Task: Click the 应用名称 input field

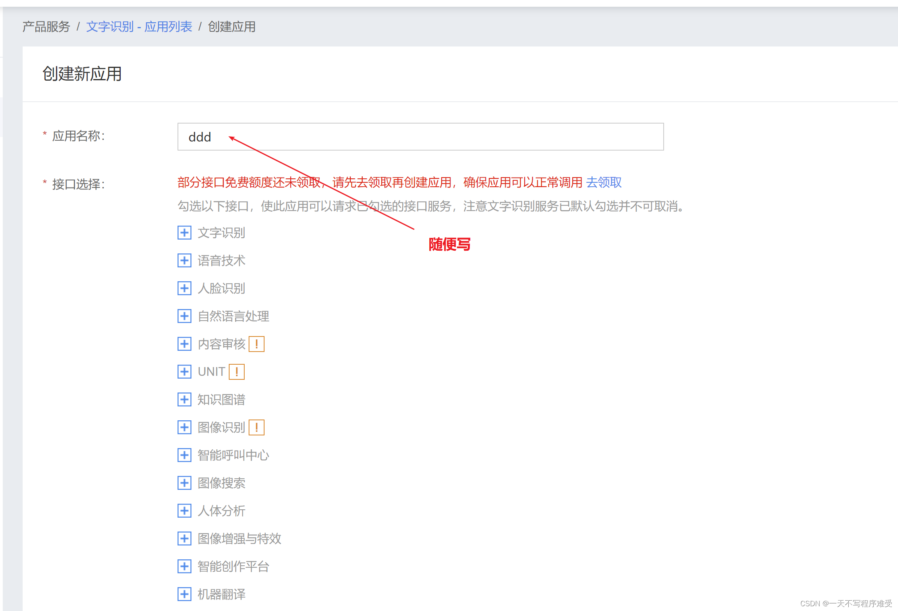Action: point(420,137)
